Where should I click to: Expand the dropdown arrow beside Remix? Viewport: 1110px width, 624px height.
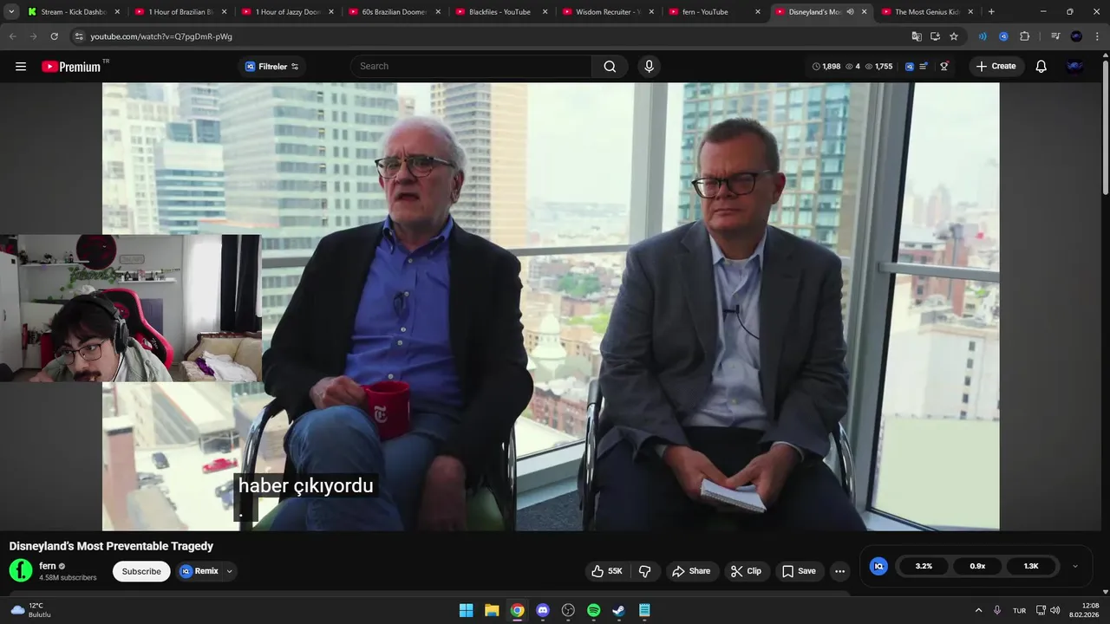(230, 571)
